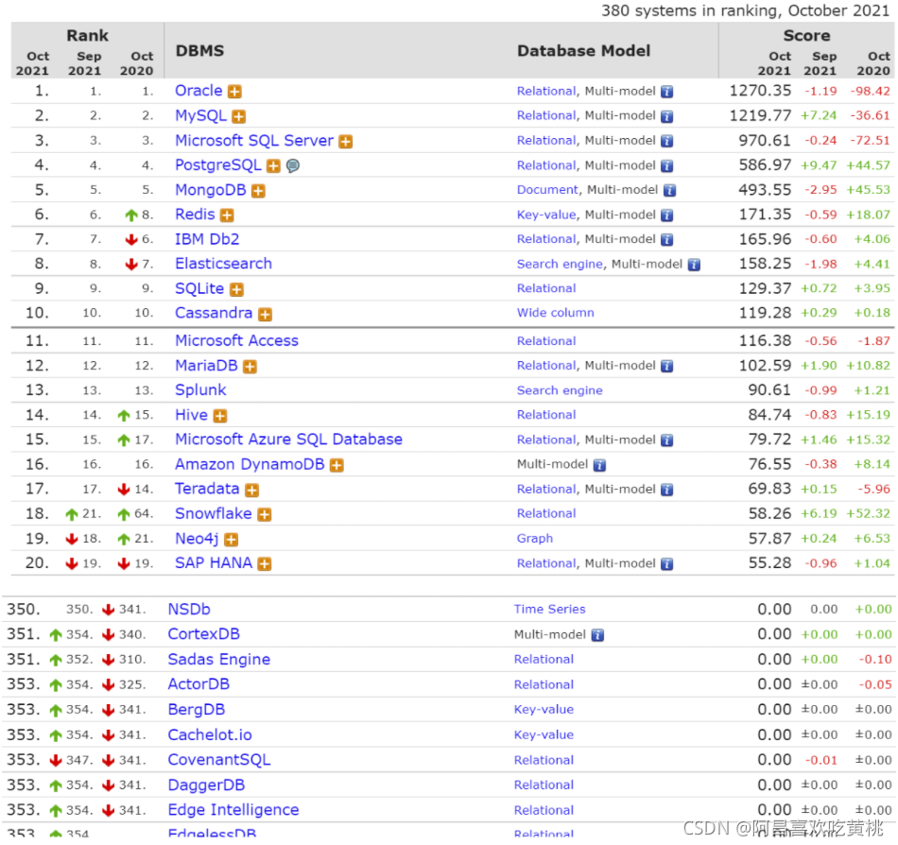Screen dimensions: 898x845
Task: Click the info icon in MongoDB's database model
Action: click(669, 191)
